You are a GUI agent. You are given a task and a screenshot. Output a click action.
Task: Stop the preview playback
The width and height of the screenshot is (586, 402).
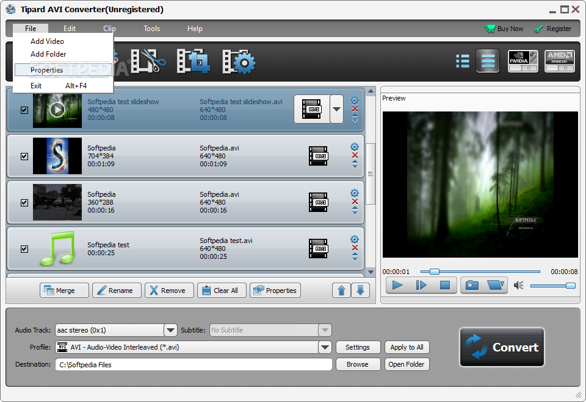coord(445,285)
